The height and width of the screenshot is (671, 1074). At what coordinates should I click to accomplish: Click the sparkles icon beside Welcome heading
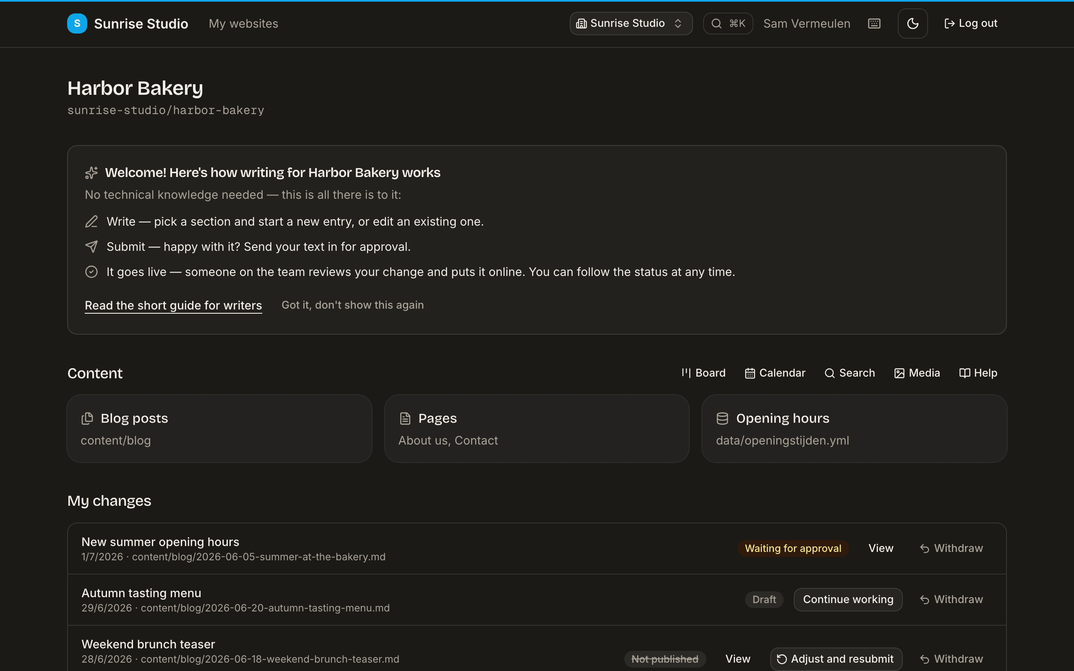(91, 173)
